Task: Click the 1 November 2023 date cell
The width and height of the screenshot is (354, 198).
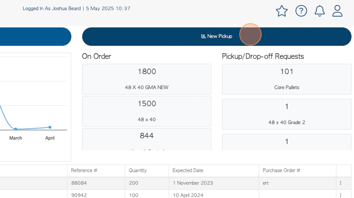Action: (x=214, y=183)
